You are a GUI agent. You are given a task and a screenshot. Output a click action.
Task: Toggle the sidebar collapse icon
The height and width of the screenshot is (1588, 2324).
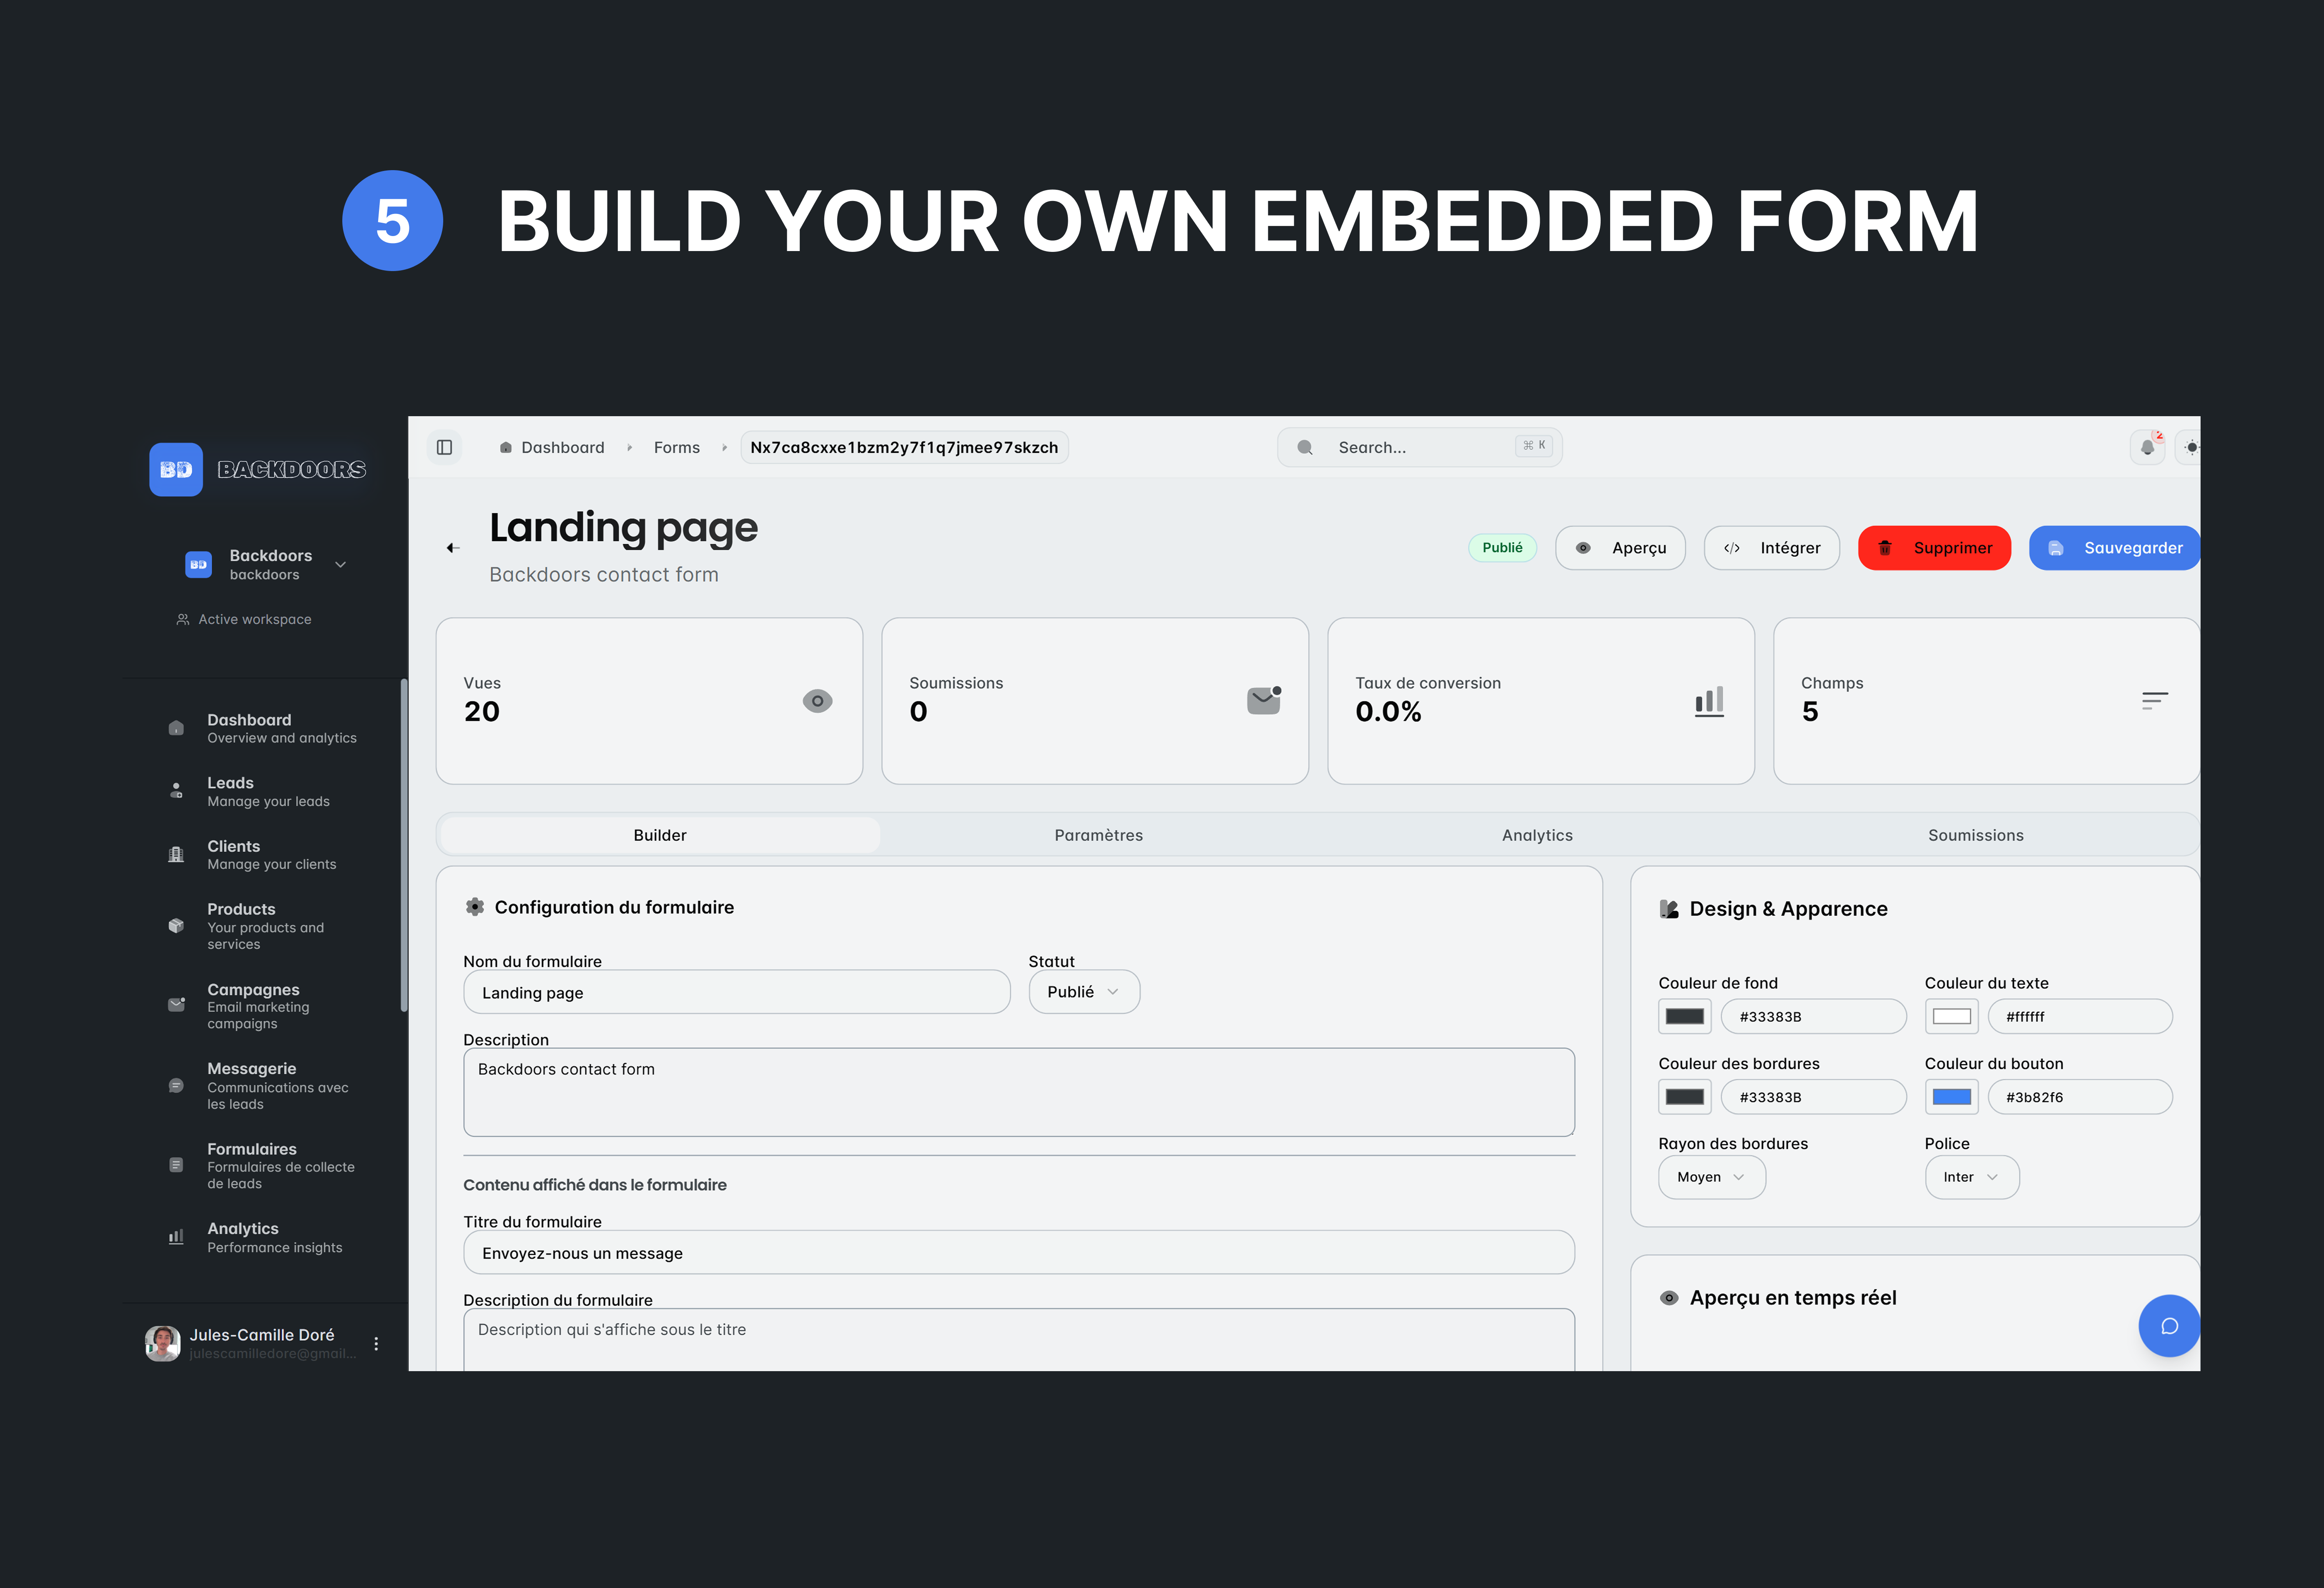[444, 447]
